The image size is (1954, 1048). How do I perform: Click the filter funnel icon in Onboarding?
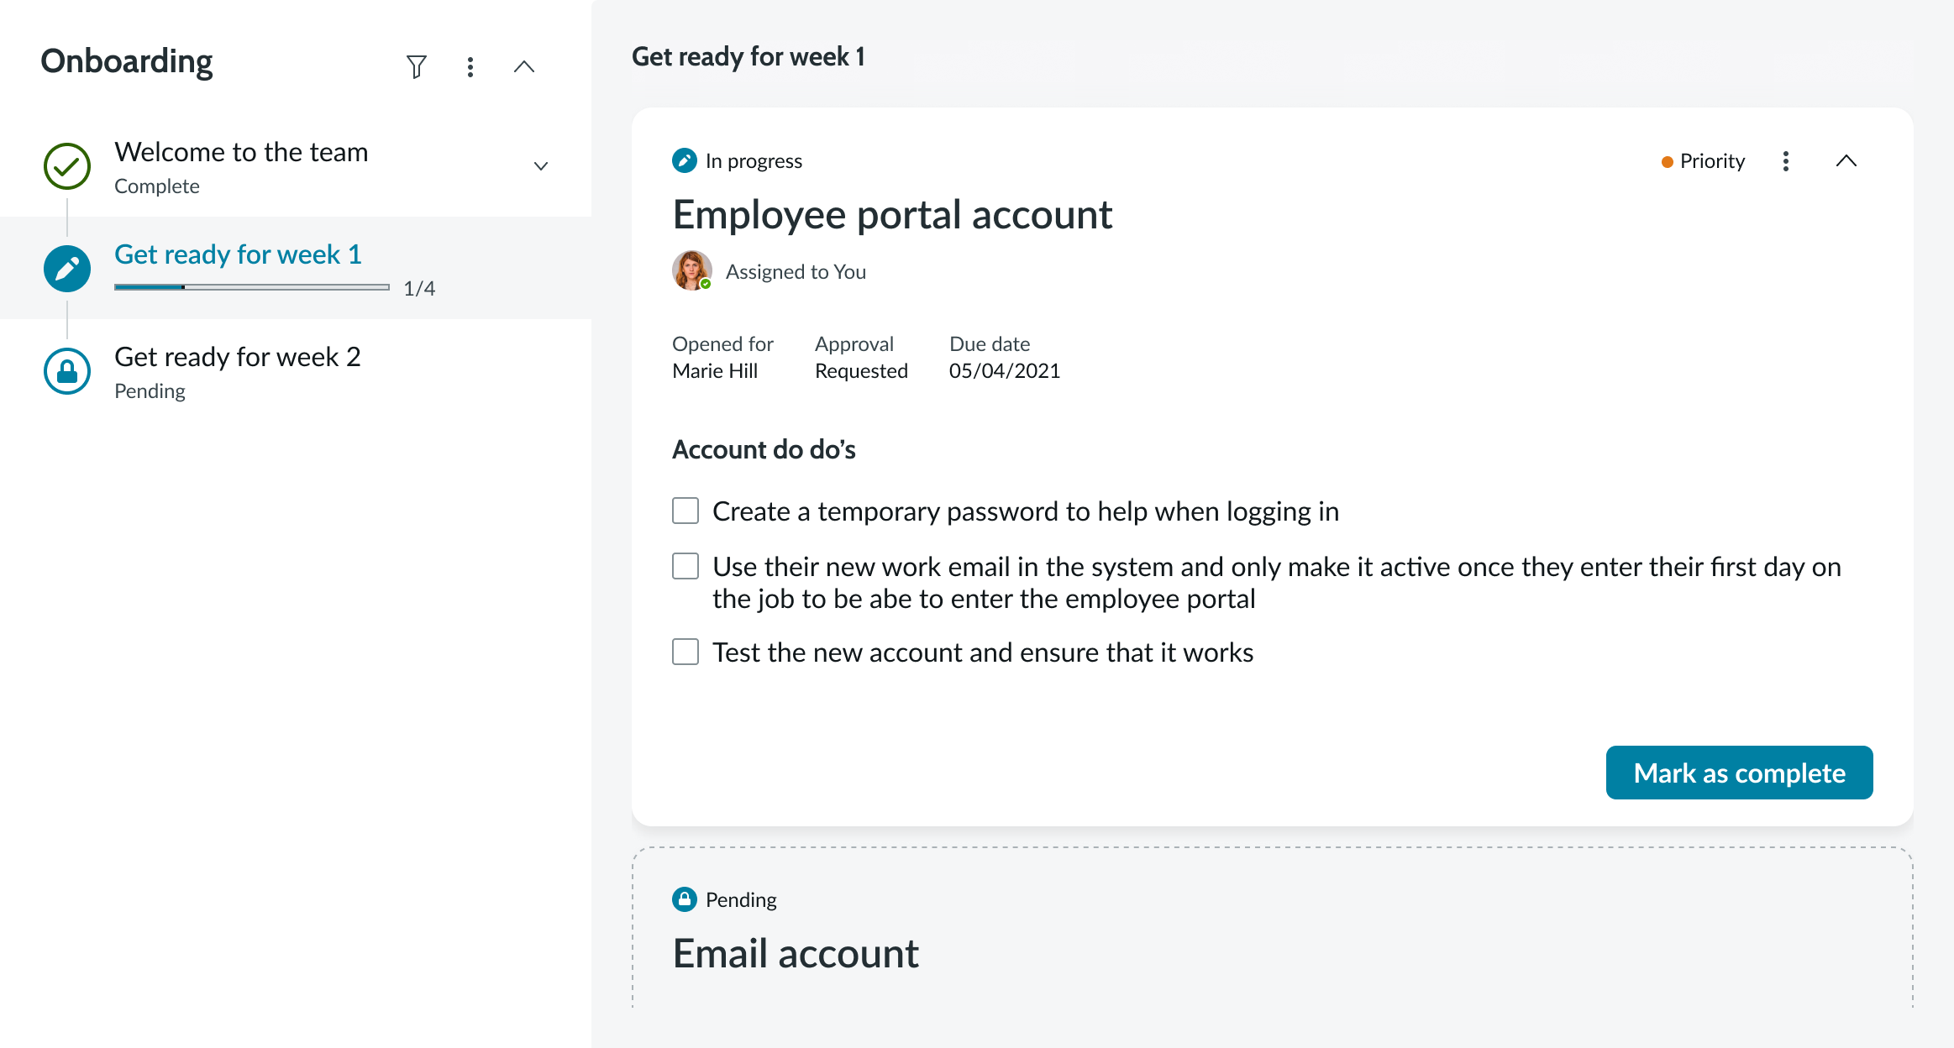point(417,66)
